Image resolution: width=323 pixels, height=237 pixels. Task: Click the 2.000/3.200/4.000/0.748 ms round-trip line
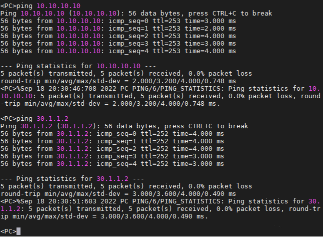tap(118, 81)
